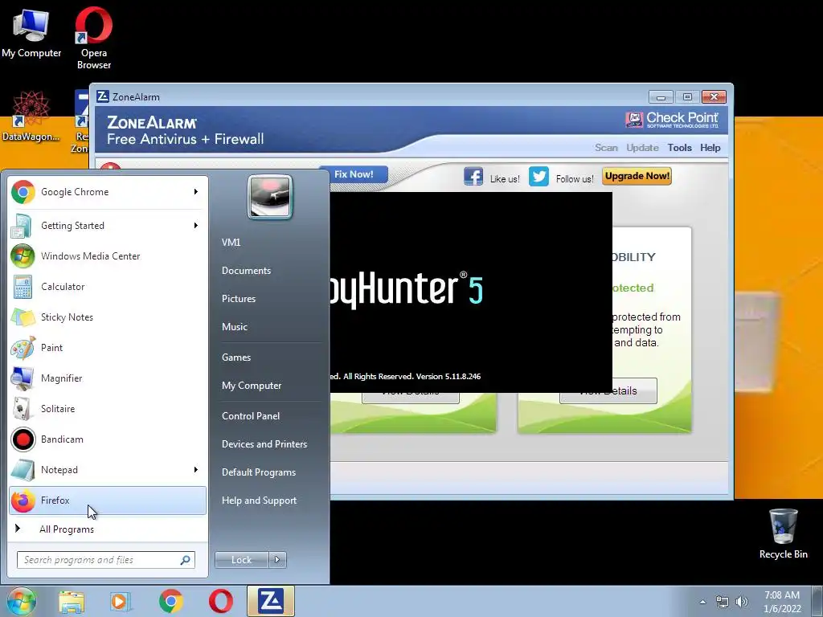Launch Bandicam recorder
The height and width of the screenshot is (617, 823).
[107, 439]
